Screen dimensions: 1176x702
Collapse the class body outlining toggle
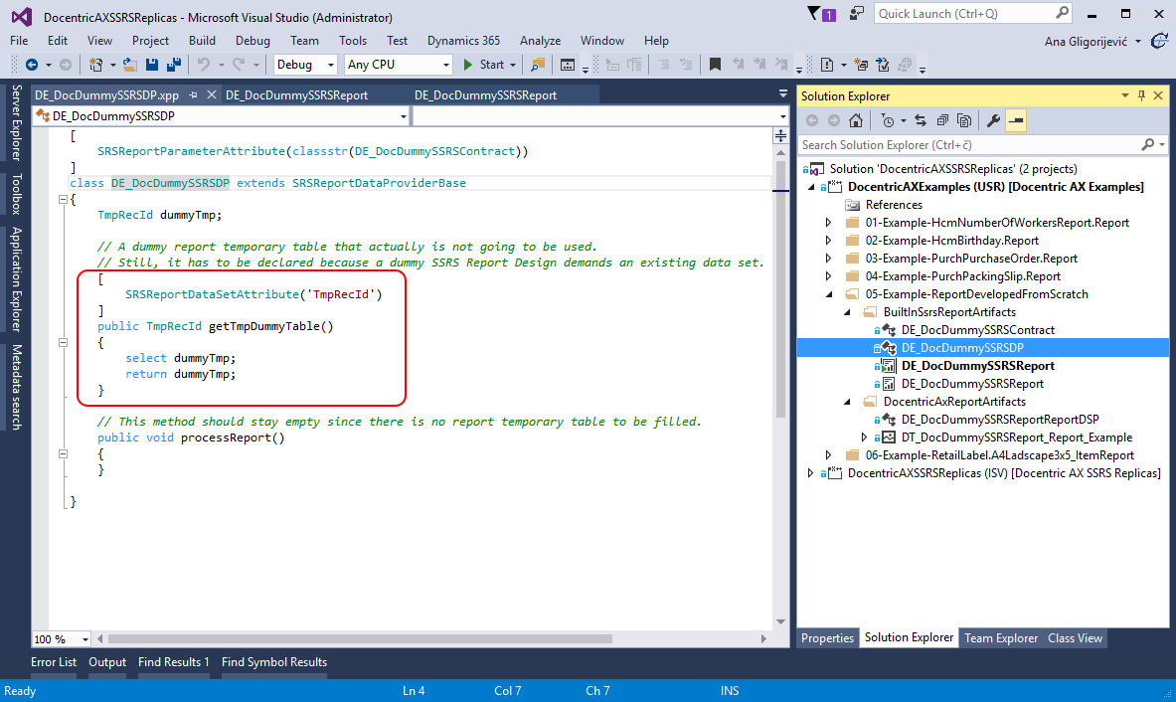(63, 200)
